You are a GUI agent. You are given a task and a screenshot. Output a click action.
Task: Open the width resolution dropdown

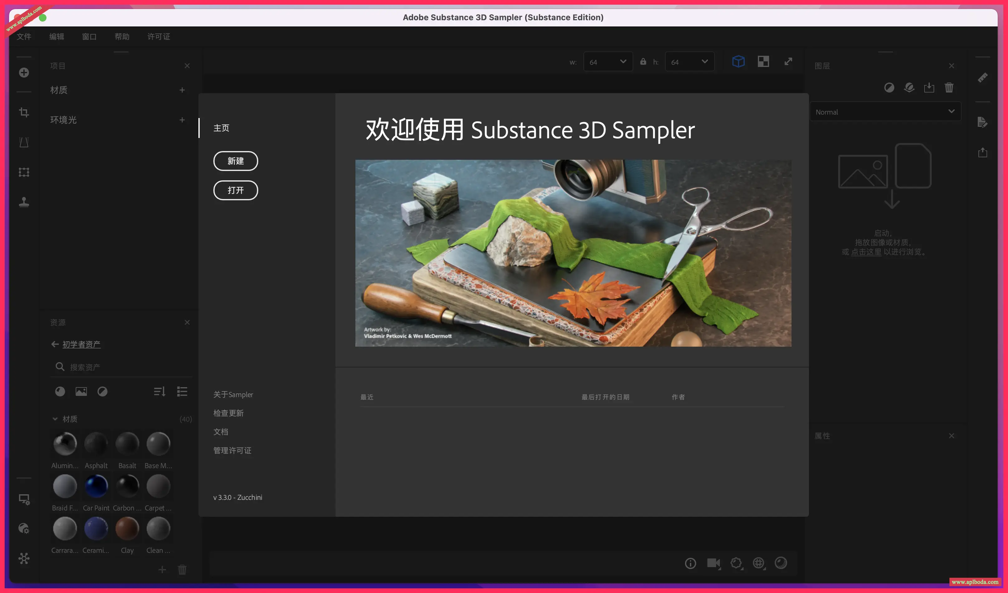(608, 62)
